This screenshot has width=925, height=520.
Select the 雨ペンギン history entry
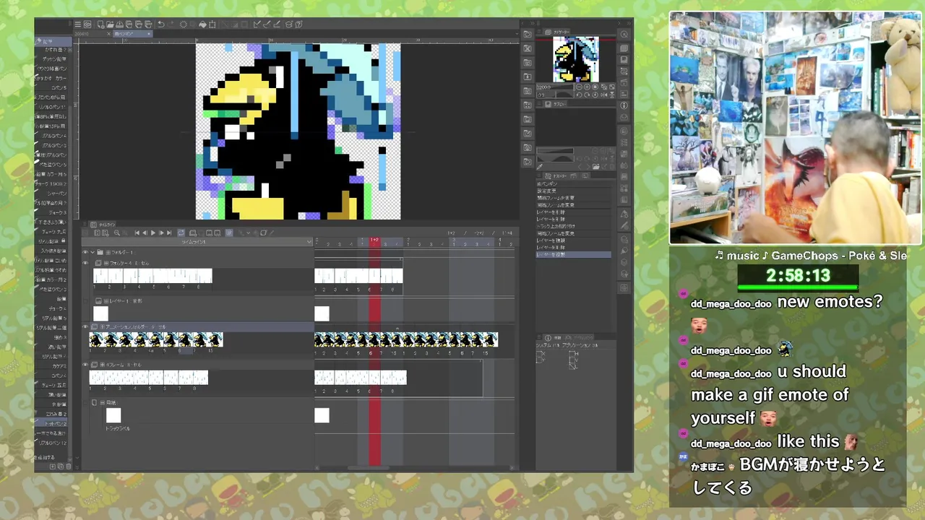coord(573,183)
